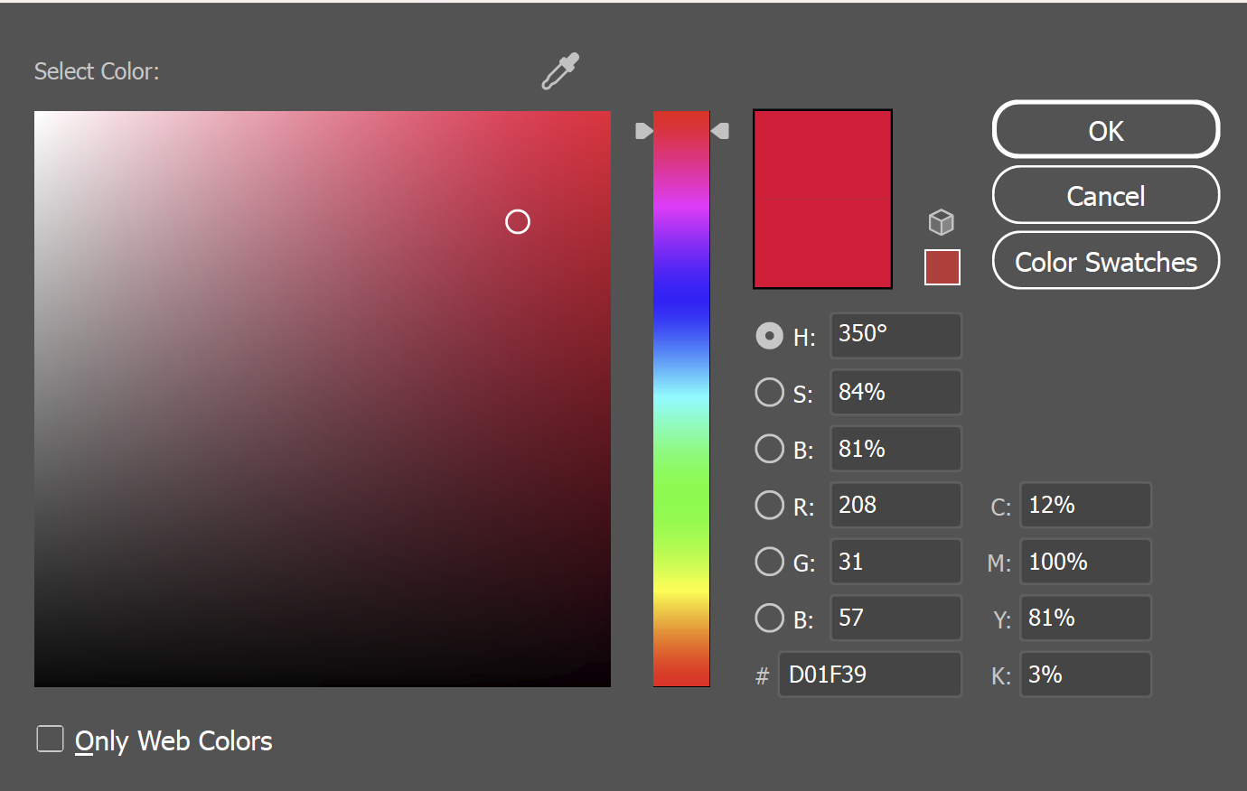Click the circular marker in color field
This screenshot has height=791, width=1247.
pos(518,221)
